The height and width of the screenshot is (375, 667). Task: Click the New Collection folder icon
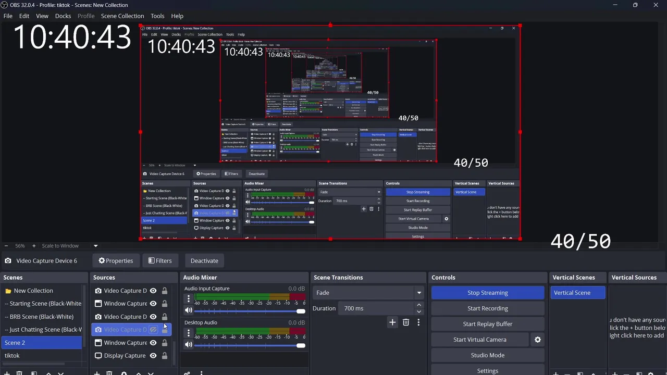pos(8,291)
